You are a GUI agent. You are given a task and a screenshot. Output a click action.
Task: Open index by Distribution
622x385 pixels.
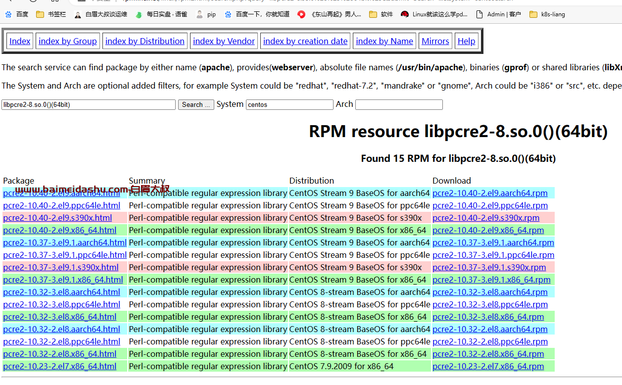coord(145,41)
